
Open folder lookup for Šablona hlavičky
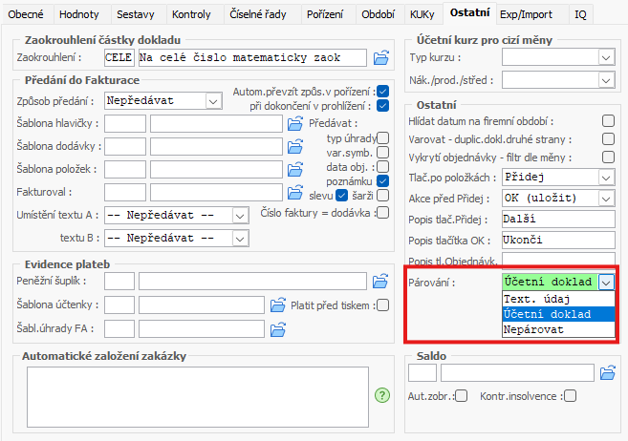click(295, 123)
